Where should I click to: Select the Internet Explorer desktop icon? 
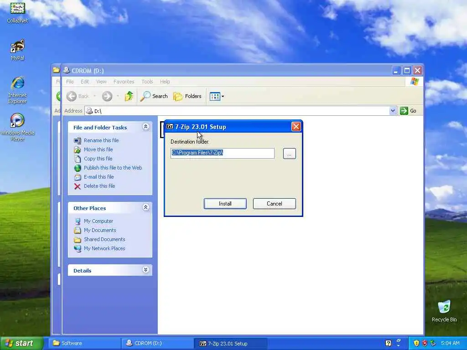coord(17,90)
